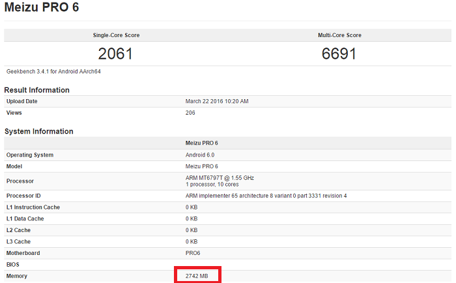
Task: Select the ARM implementer 65 architecture value
Action: point(266,196)
